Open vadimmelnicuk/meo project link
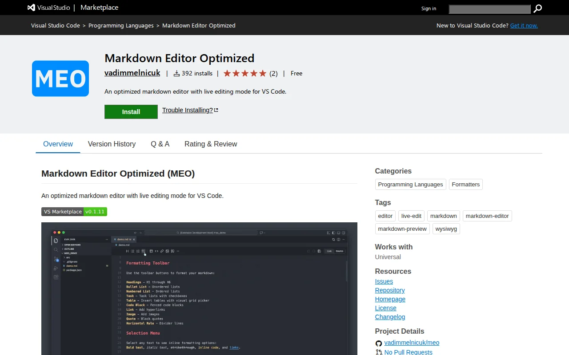This screenshot has height=355, width=569. point(412,343)
